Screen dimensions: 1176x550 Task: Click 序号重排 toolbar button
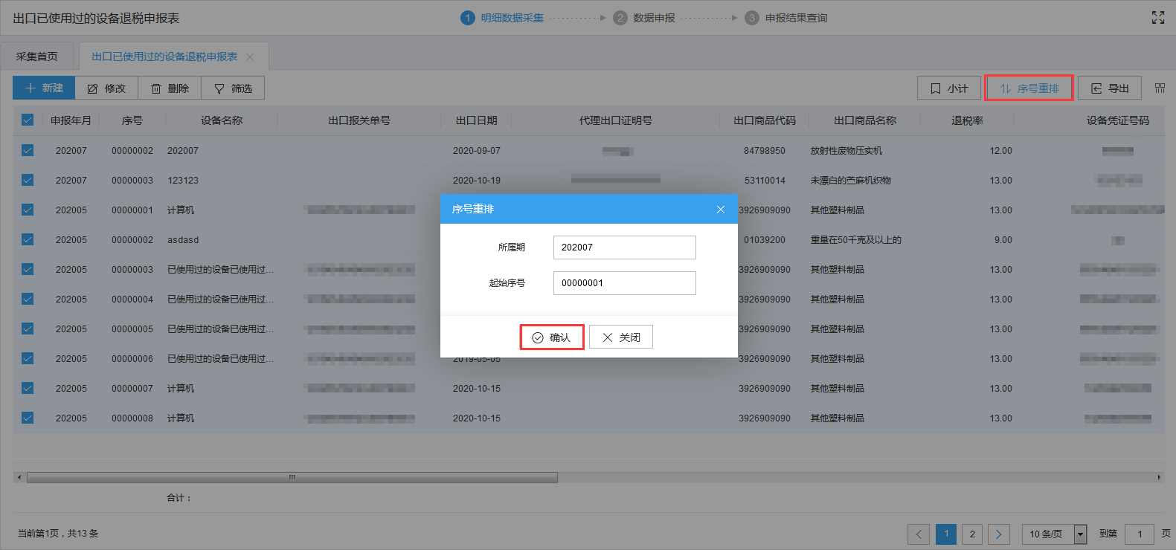(1029, 88)
